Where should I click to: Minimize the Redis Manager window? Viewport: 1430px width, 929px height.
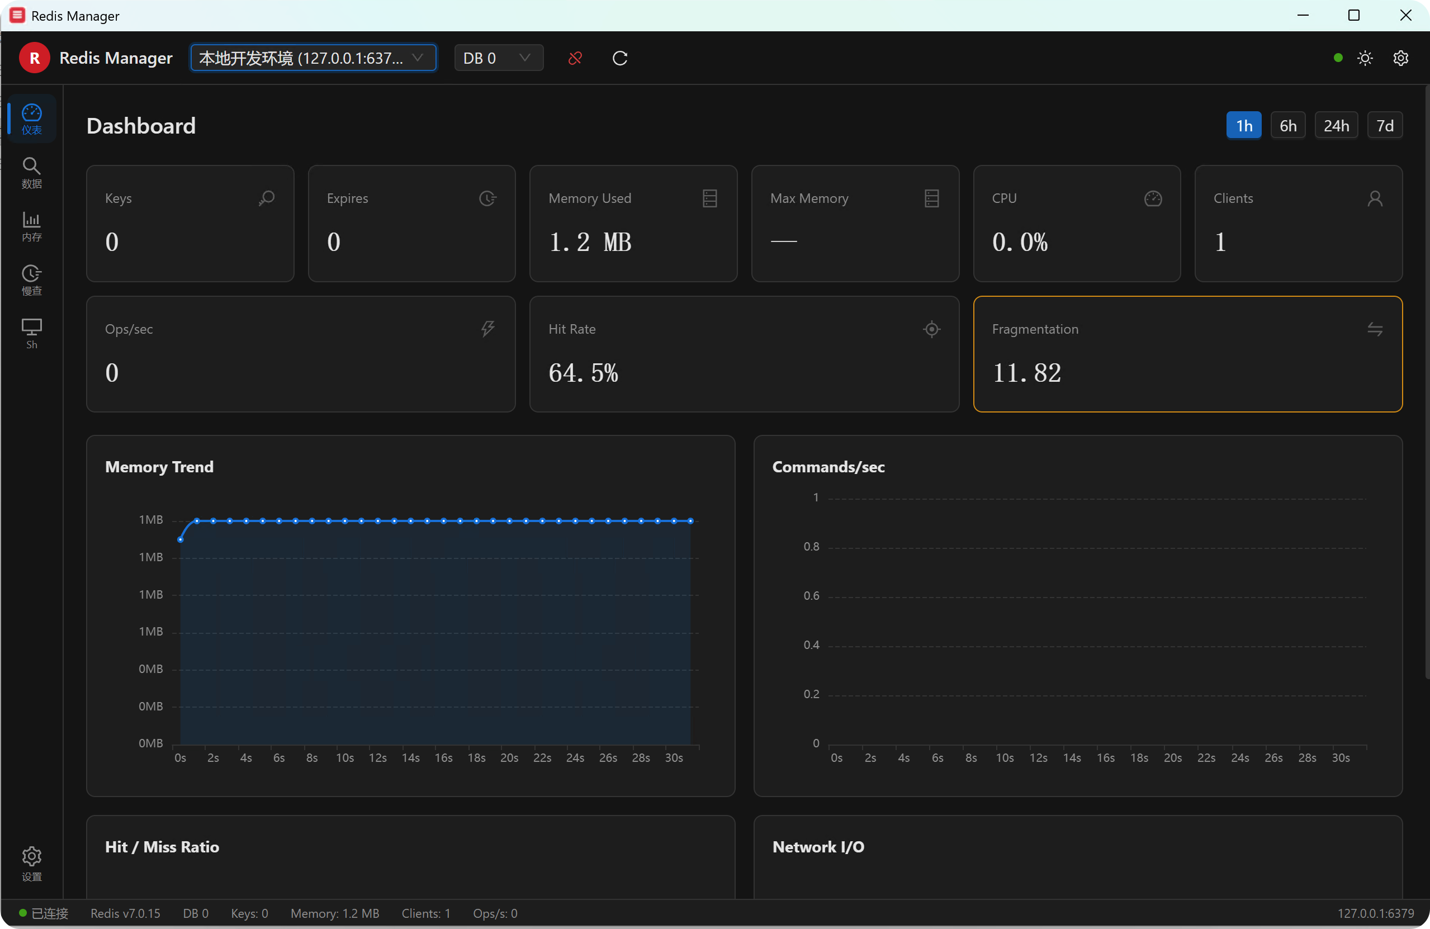click(x=1303, y=15)
